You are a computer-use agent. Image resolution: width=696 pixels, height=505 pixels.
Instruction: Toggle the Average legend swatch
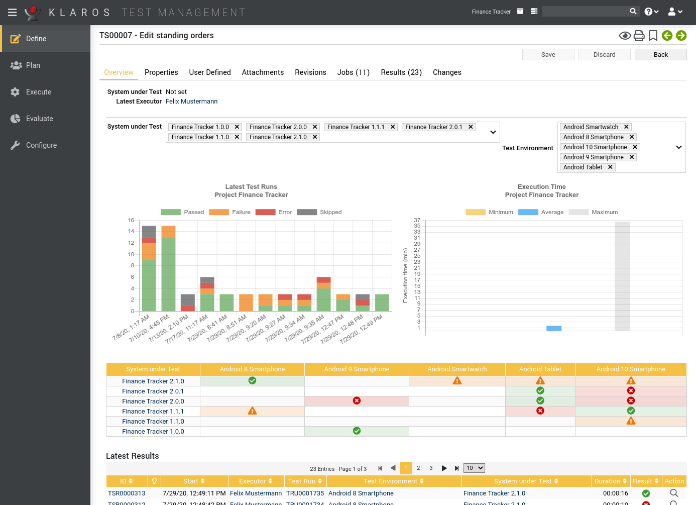(528, 212)
